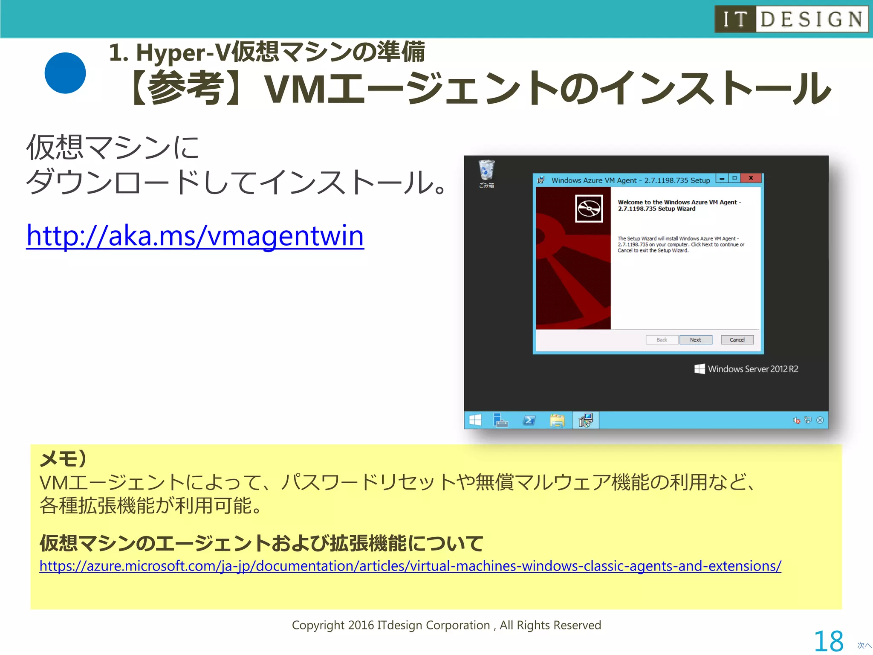Click the network icon in the system tray
The width and height of the screenshot is (873, 655).
point(808,420)
